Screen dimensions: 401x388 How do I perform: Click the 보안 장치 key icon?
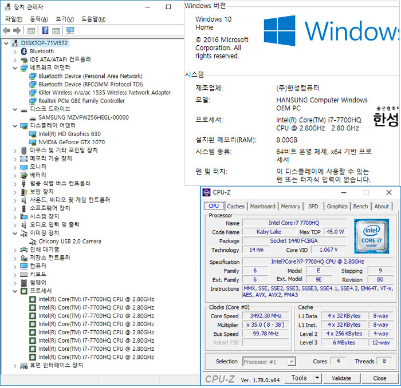click(x=24, y=192)
